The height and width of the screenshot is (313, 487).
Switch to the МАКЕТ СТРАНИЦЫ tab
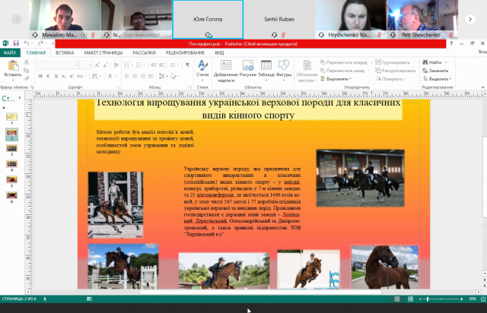coord(103,52)
